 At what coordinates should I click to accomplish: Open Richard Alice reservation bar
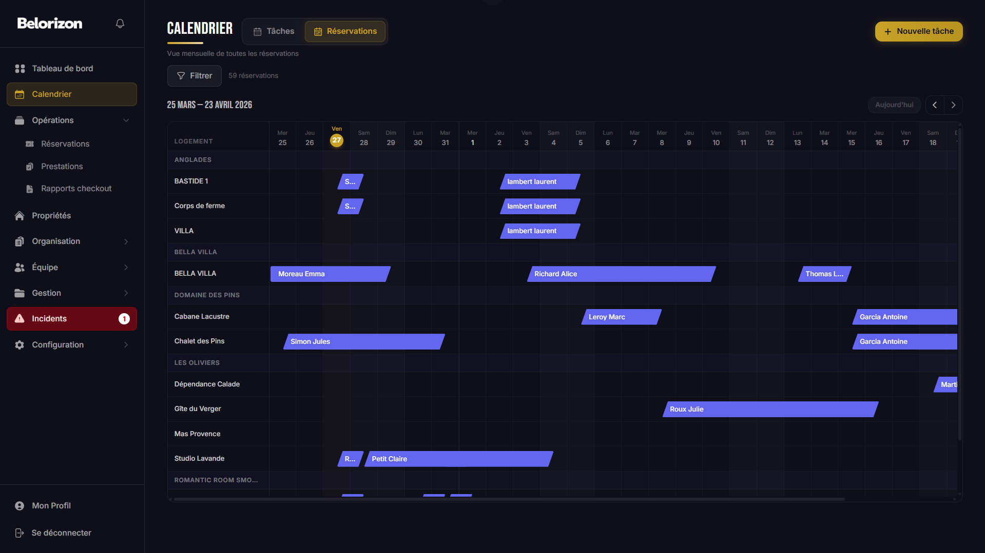pos(621,274)
